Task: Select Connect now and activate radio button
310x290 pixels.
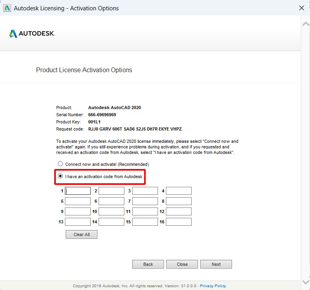Action: [x=60, y=164]
